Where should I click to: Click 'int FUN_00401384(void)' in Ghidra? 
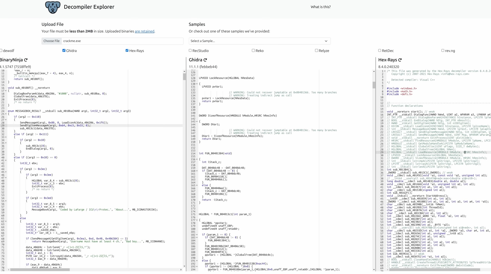pos(215,153)
